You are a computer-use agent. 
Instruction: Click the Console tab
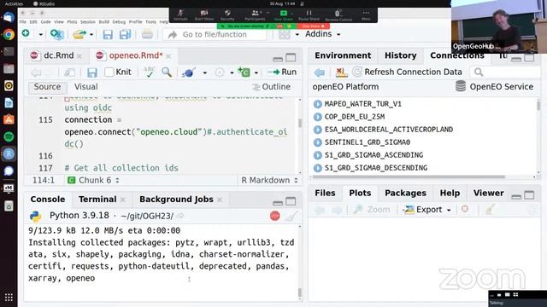48,200
